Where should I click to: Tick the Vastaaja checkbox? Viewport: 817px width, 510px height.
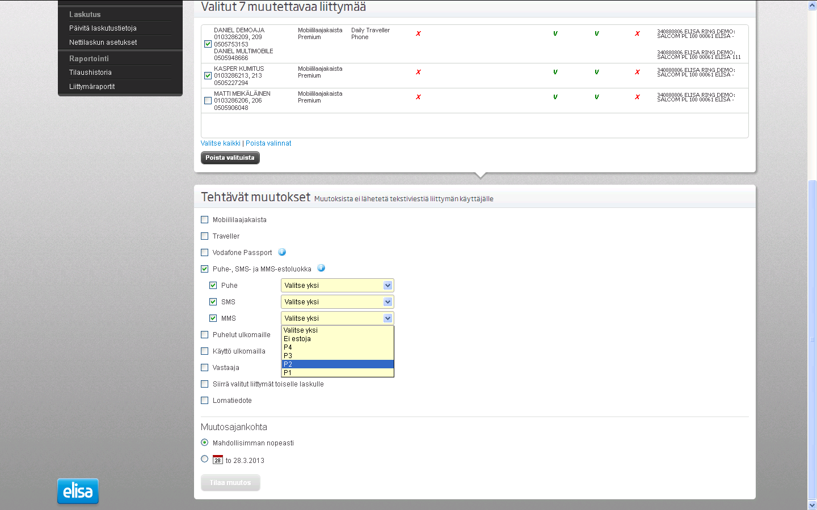[x=205, y=367]
